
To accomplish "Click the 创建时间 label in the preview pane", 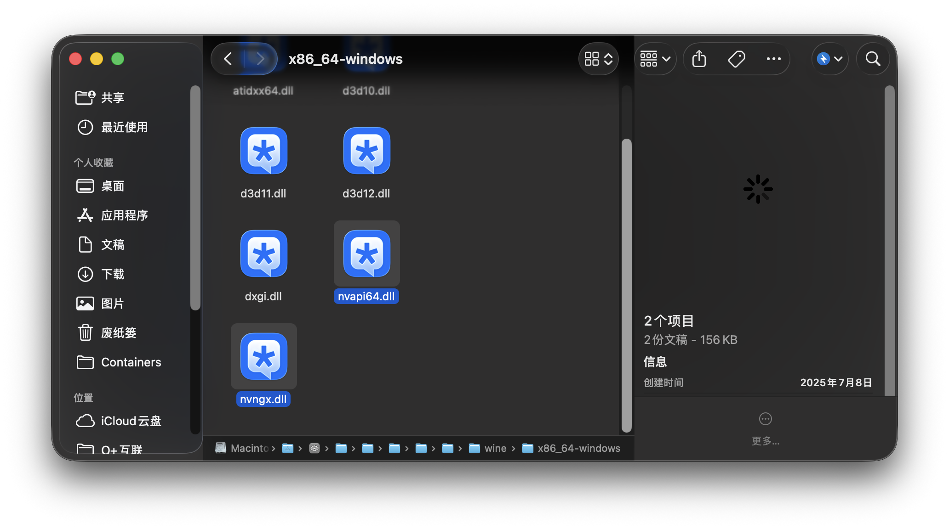I will pos(663,383).
